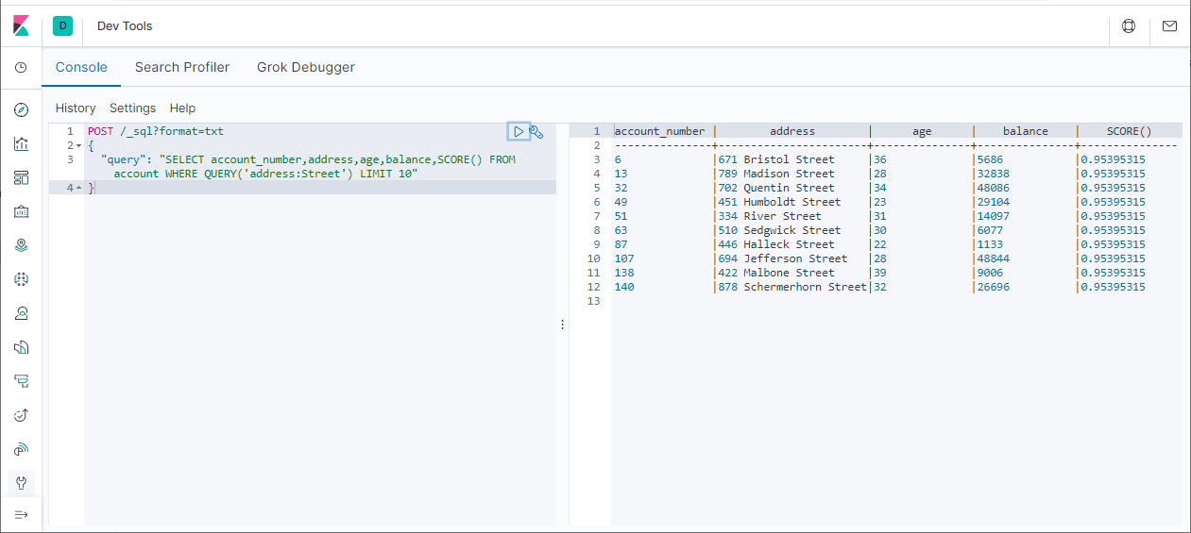The width and height of the screenshot is (1191, 533).
Task: Open the mail newsfeed icon
Action: (x=1170, y=26)
